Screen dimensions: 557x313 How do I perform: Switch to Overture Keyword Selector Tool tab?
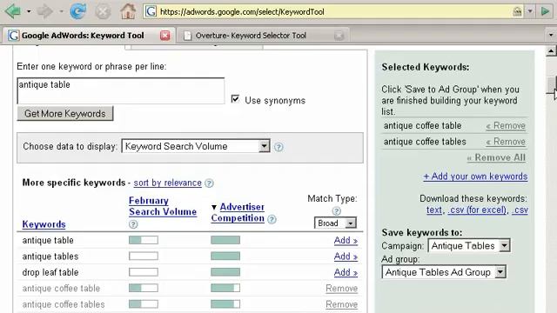[x=251, y=36]
